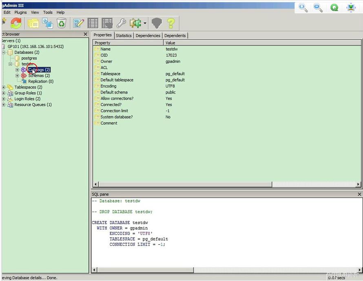Expand the Resource Queues (1) node
Viewport: 363px width, 281px height.
pyautogui.click(x=4, y=105)
